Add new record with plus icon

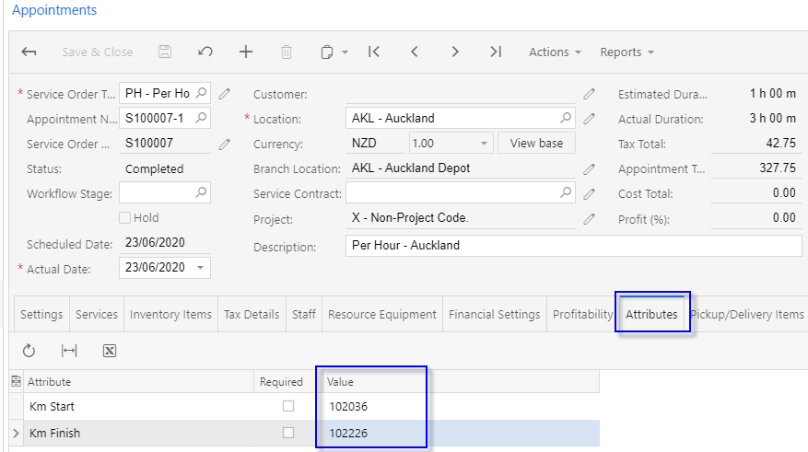tap(246, 52)
